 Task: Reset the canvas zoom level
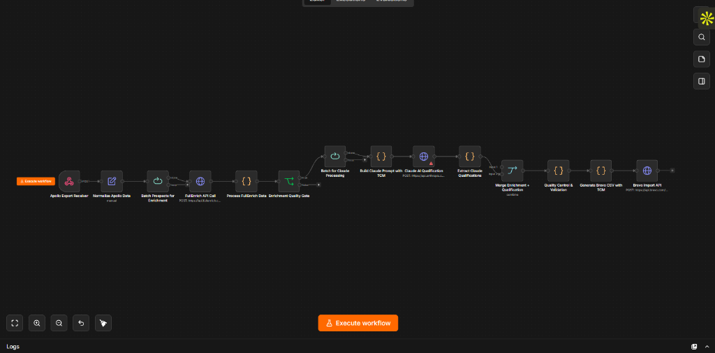point(81,323)
